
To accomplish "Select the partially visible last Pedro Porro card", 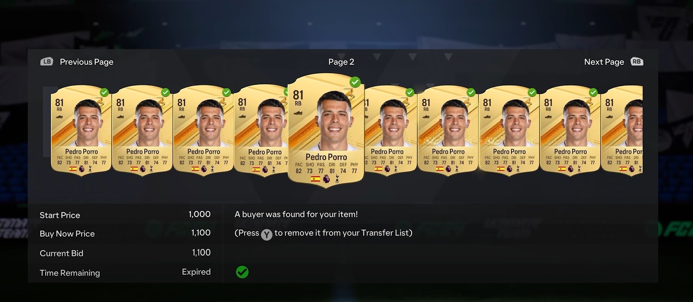I will pos(622,130).
